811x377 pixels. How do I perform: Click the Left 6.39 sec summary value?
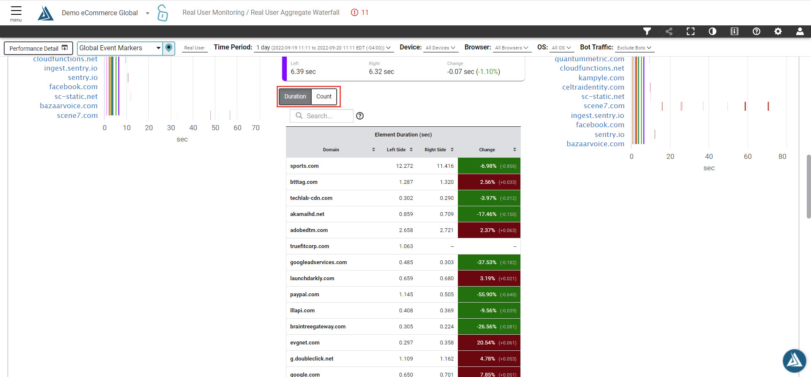click(303, 71)
